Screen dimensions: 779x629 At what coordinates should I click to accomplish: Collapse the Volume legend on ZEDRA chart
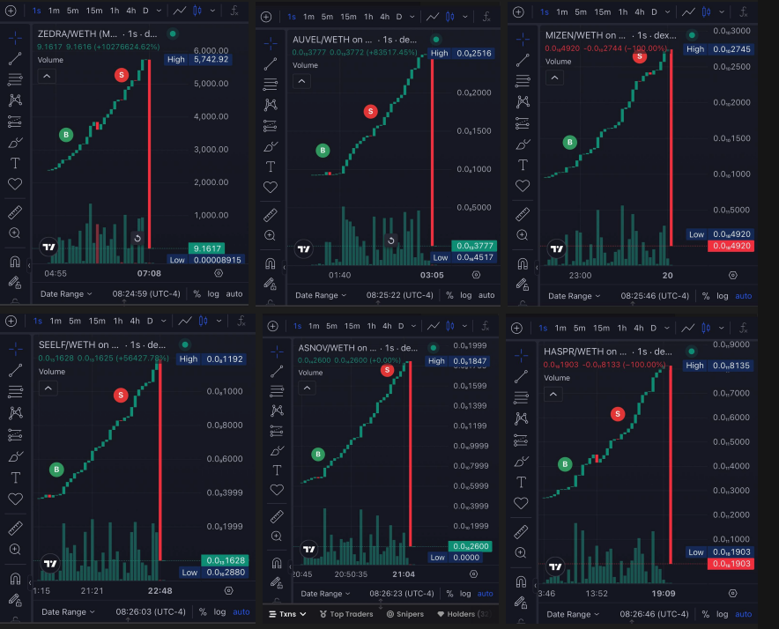46,77
